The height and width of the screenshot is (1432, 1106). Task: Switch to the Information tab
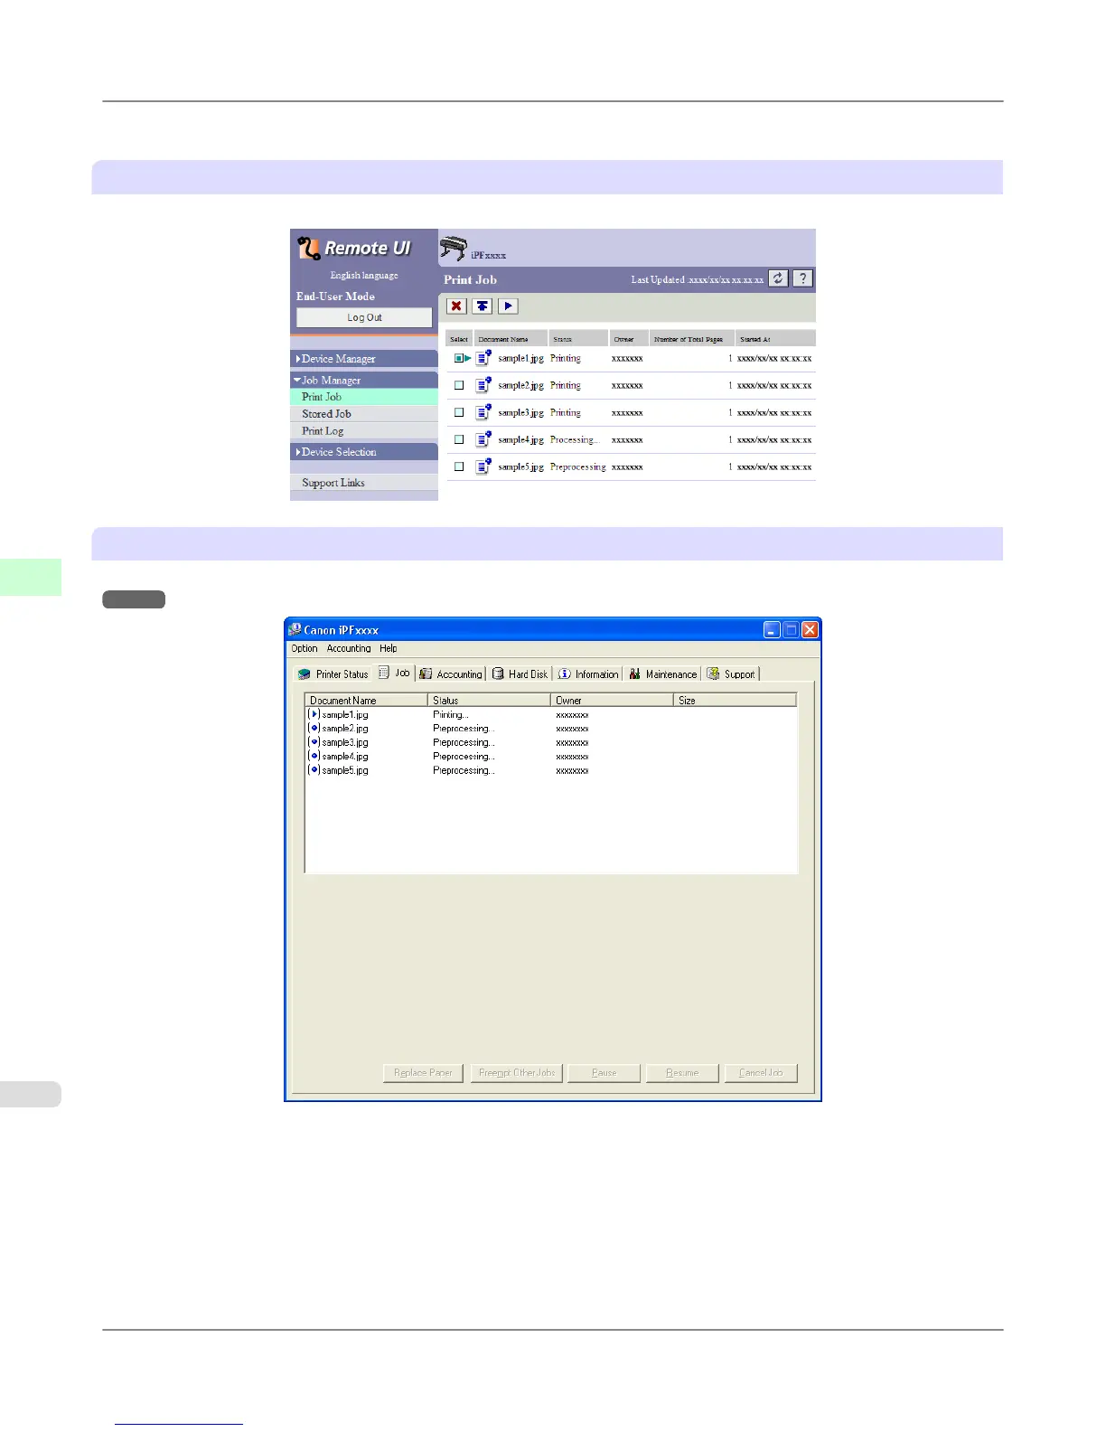pyautogui.click(x=588, y=674)
